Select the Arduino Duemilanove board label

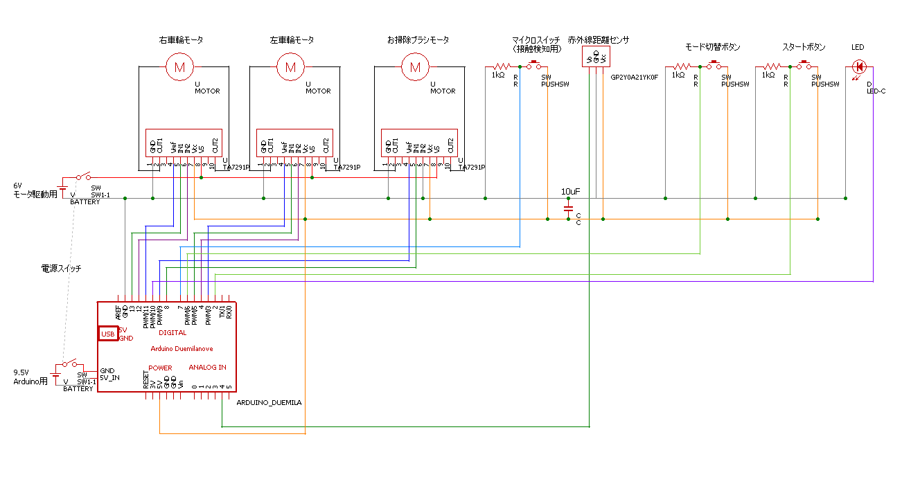click(182, 348)
